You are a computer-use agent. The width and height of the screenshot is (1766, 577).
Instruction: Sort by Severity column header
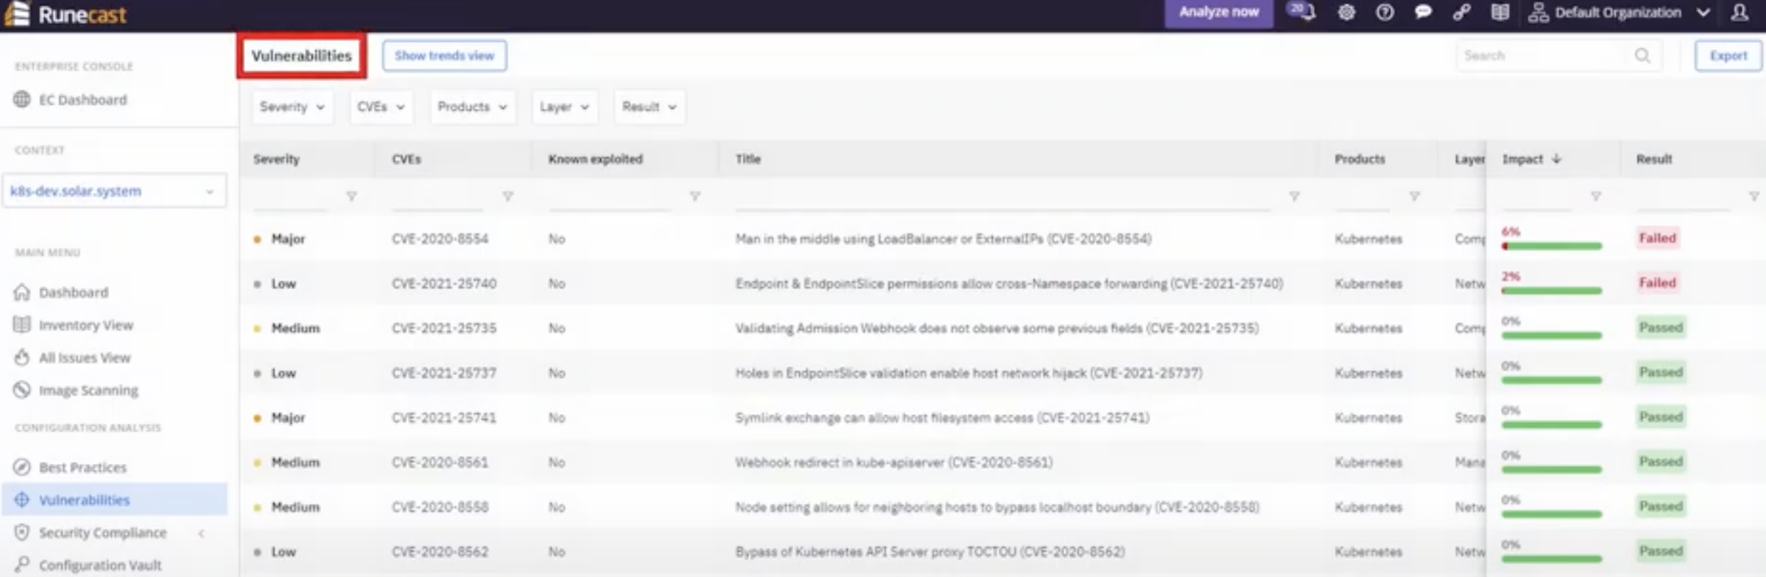(x=276, y=159)
